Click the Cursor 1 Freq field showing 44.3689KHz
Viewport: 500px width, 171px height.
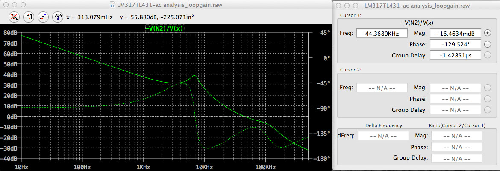tap(382, 33)
